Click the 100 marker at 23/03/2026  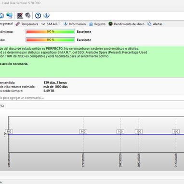(9, 131)
